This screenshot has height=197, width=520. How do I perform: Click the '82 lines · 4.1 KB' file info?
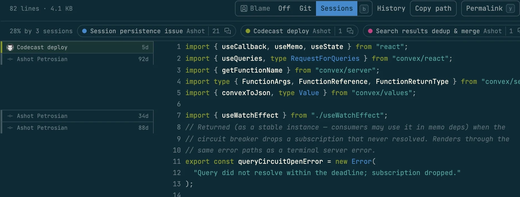(41, 8)
